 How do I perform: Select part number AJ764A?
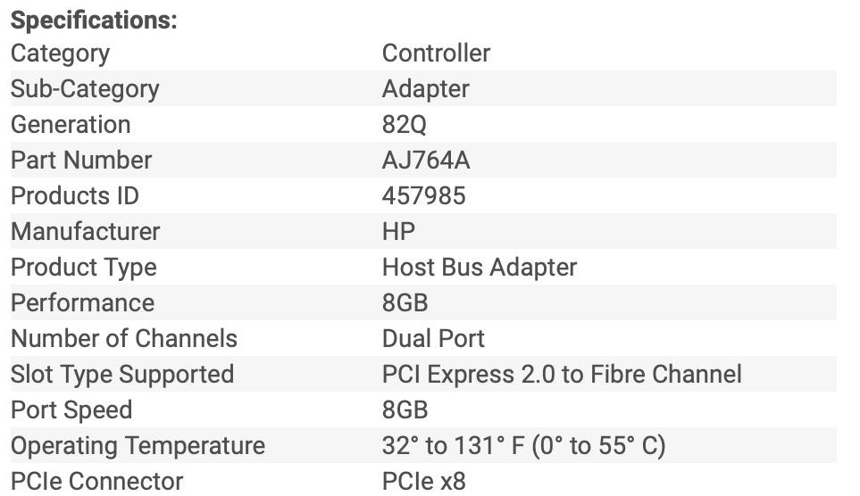(x=426, y=161)
